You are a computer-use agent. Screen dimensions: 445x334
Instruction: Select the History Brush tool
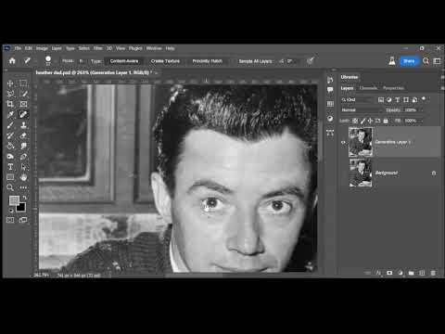click(x=10, y=135)
